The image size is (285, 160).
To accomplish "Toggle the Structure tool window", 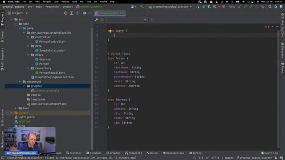I will tap(2, 117).
